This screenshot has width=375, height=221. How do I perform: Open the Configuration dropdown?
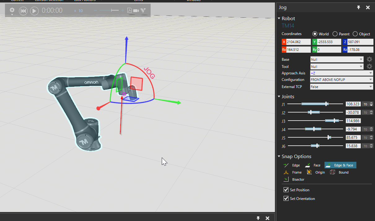tap(342, 80)
